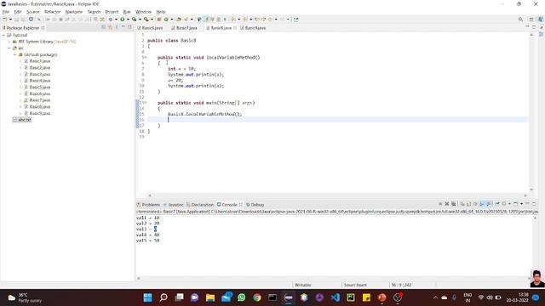Expand the JRE System Library node
The height and width of the screenshot is (306, 545).
pos(9,42)
